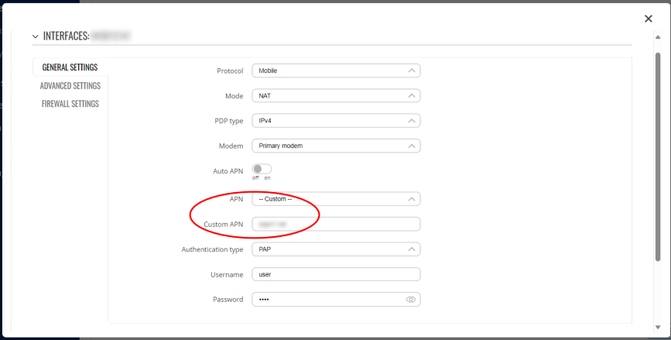Collapse the Interfaces section chevron
The image size is (671, 340).
[35, 36]
